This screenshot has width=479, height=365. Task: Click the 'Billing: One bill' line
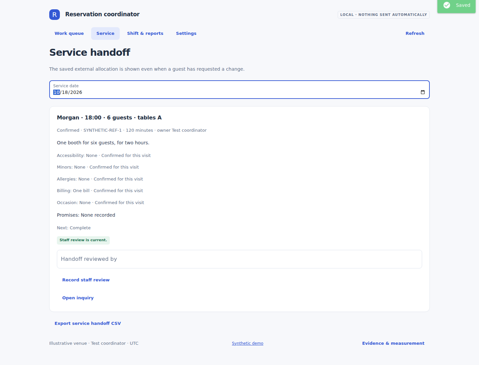tap(100, 191)
